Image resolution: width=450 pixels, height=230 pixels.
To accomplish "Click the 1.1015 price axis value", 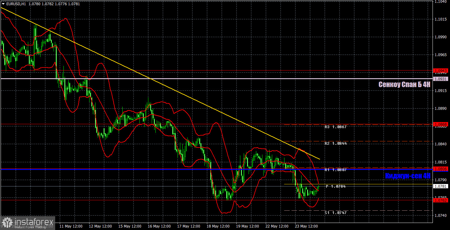I will pyautogui.click(x=441, y=19).
